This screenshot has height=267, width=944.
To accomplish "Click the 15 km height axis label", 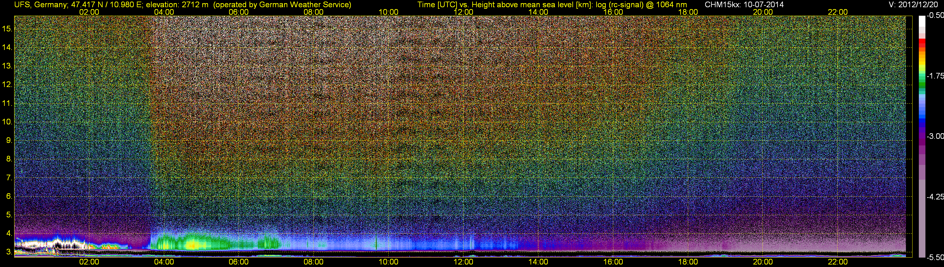I will (7, 29).
